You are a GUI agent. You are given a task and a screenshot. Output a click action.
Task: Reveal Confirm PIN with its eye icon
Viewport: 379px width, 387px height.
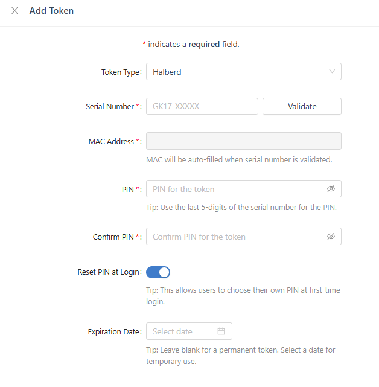click(x=331, y=237)
